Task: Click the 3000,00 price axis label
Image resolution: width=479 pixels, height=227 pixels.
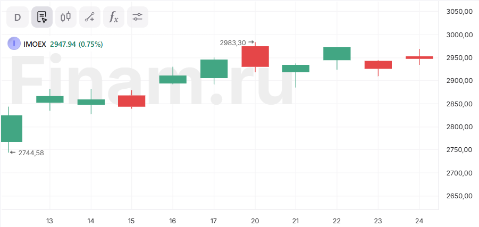Action: pyautogui.click(x=458, y=35)
